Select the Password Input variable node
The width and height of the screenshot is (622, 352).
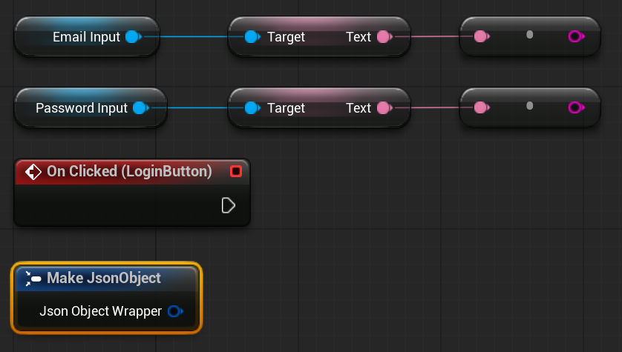91,107
